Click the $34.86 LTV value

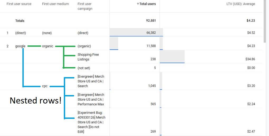click(x=250, y=59)
